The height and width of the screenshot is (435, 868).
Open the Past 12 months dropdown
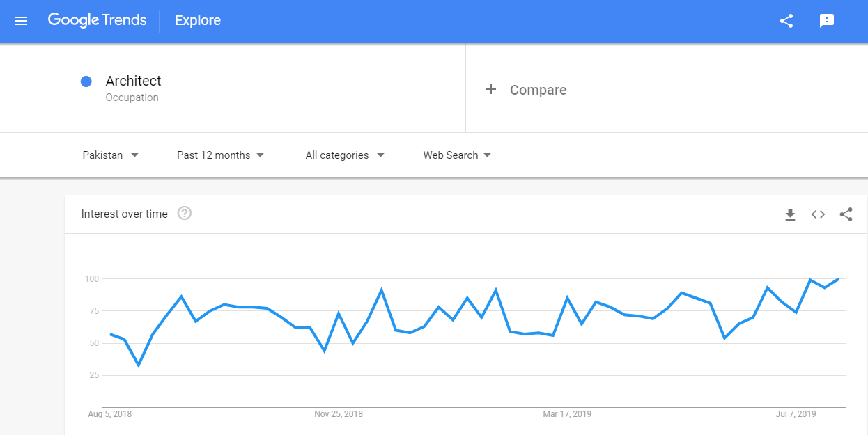[220, 155]
